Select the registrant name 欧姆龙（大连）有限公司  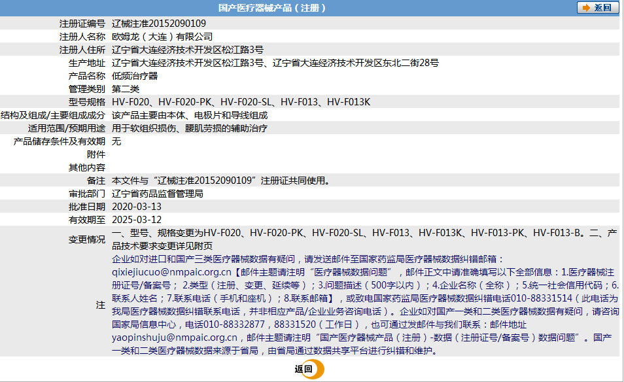(162, 37)
